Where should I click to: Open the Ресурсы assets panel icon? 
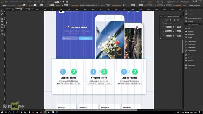[x=186, y=37]
